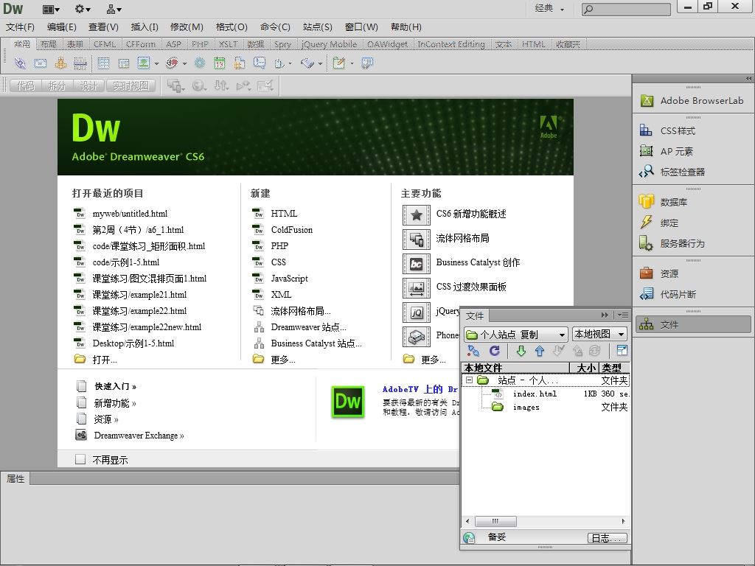The width and height of the screenshot is (755, 566).
Task: Insert a Widget icon
Action: (200, 63)
